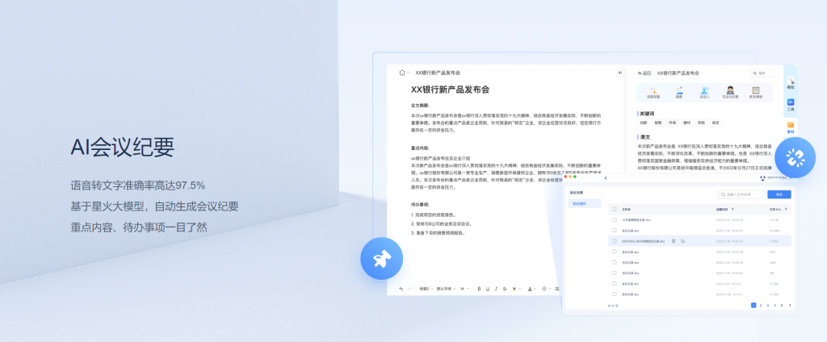Toggle strikethrough formatting in editor toolbar
The width and height of the screenshot is (827, 342).
(505, 289)
